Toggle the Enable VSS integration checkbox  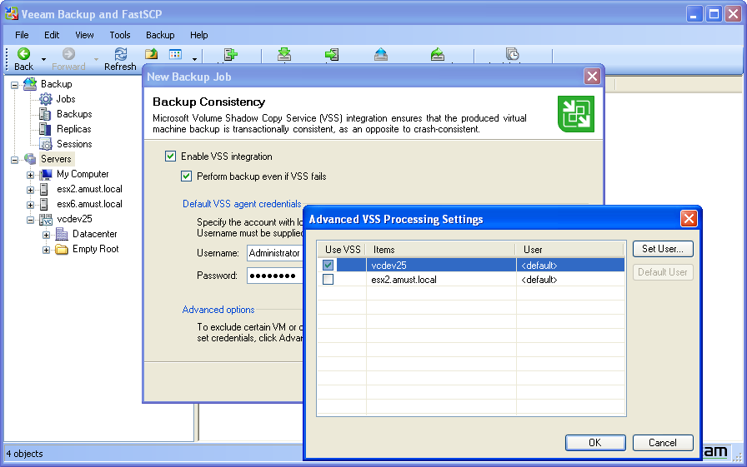click(170, 156)
